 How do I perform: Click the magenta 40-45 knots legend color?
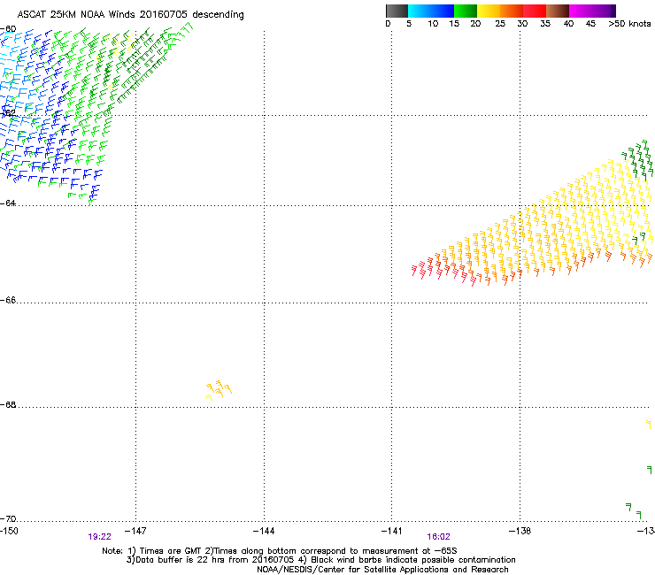coord(581,11)
